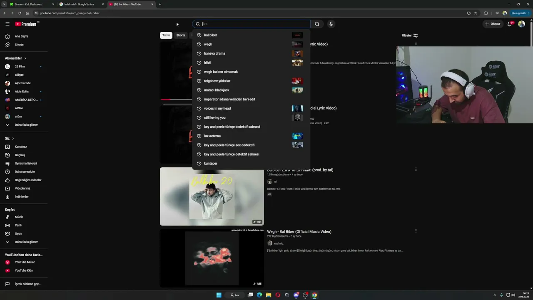The height and width of the screenshot is (300, 533).
Task: Switch to the Stream - Kick Dashboard tab
Action: click(32, 4)
